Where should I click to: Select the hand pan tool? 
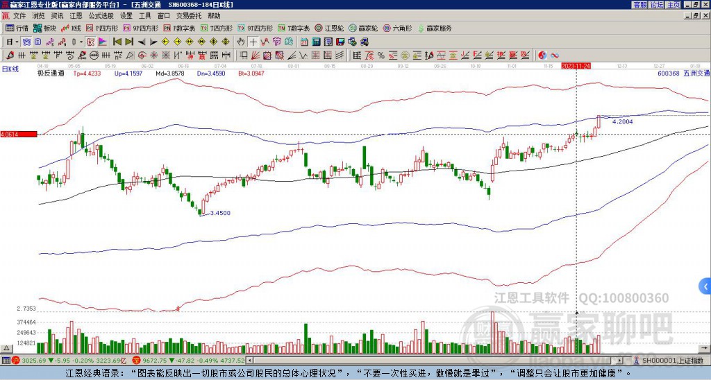(x=241, y=42)
